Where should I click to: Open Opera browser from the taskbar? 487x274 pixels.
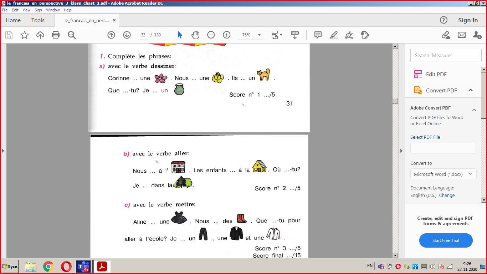click(66, 267)
